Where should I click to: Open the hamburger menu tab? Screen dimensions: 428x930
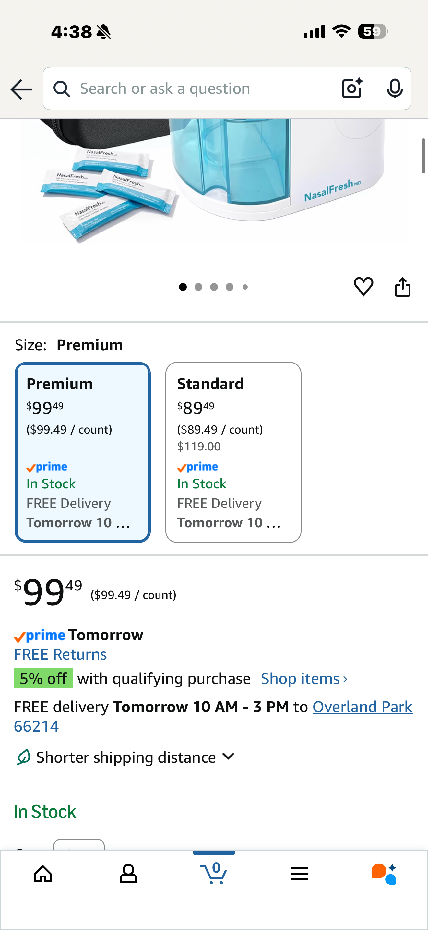(300, 874)
